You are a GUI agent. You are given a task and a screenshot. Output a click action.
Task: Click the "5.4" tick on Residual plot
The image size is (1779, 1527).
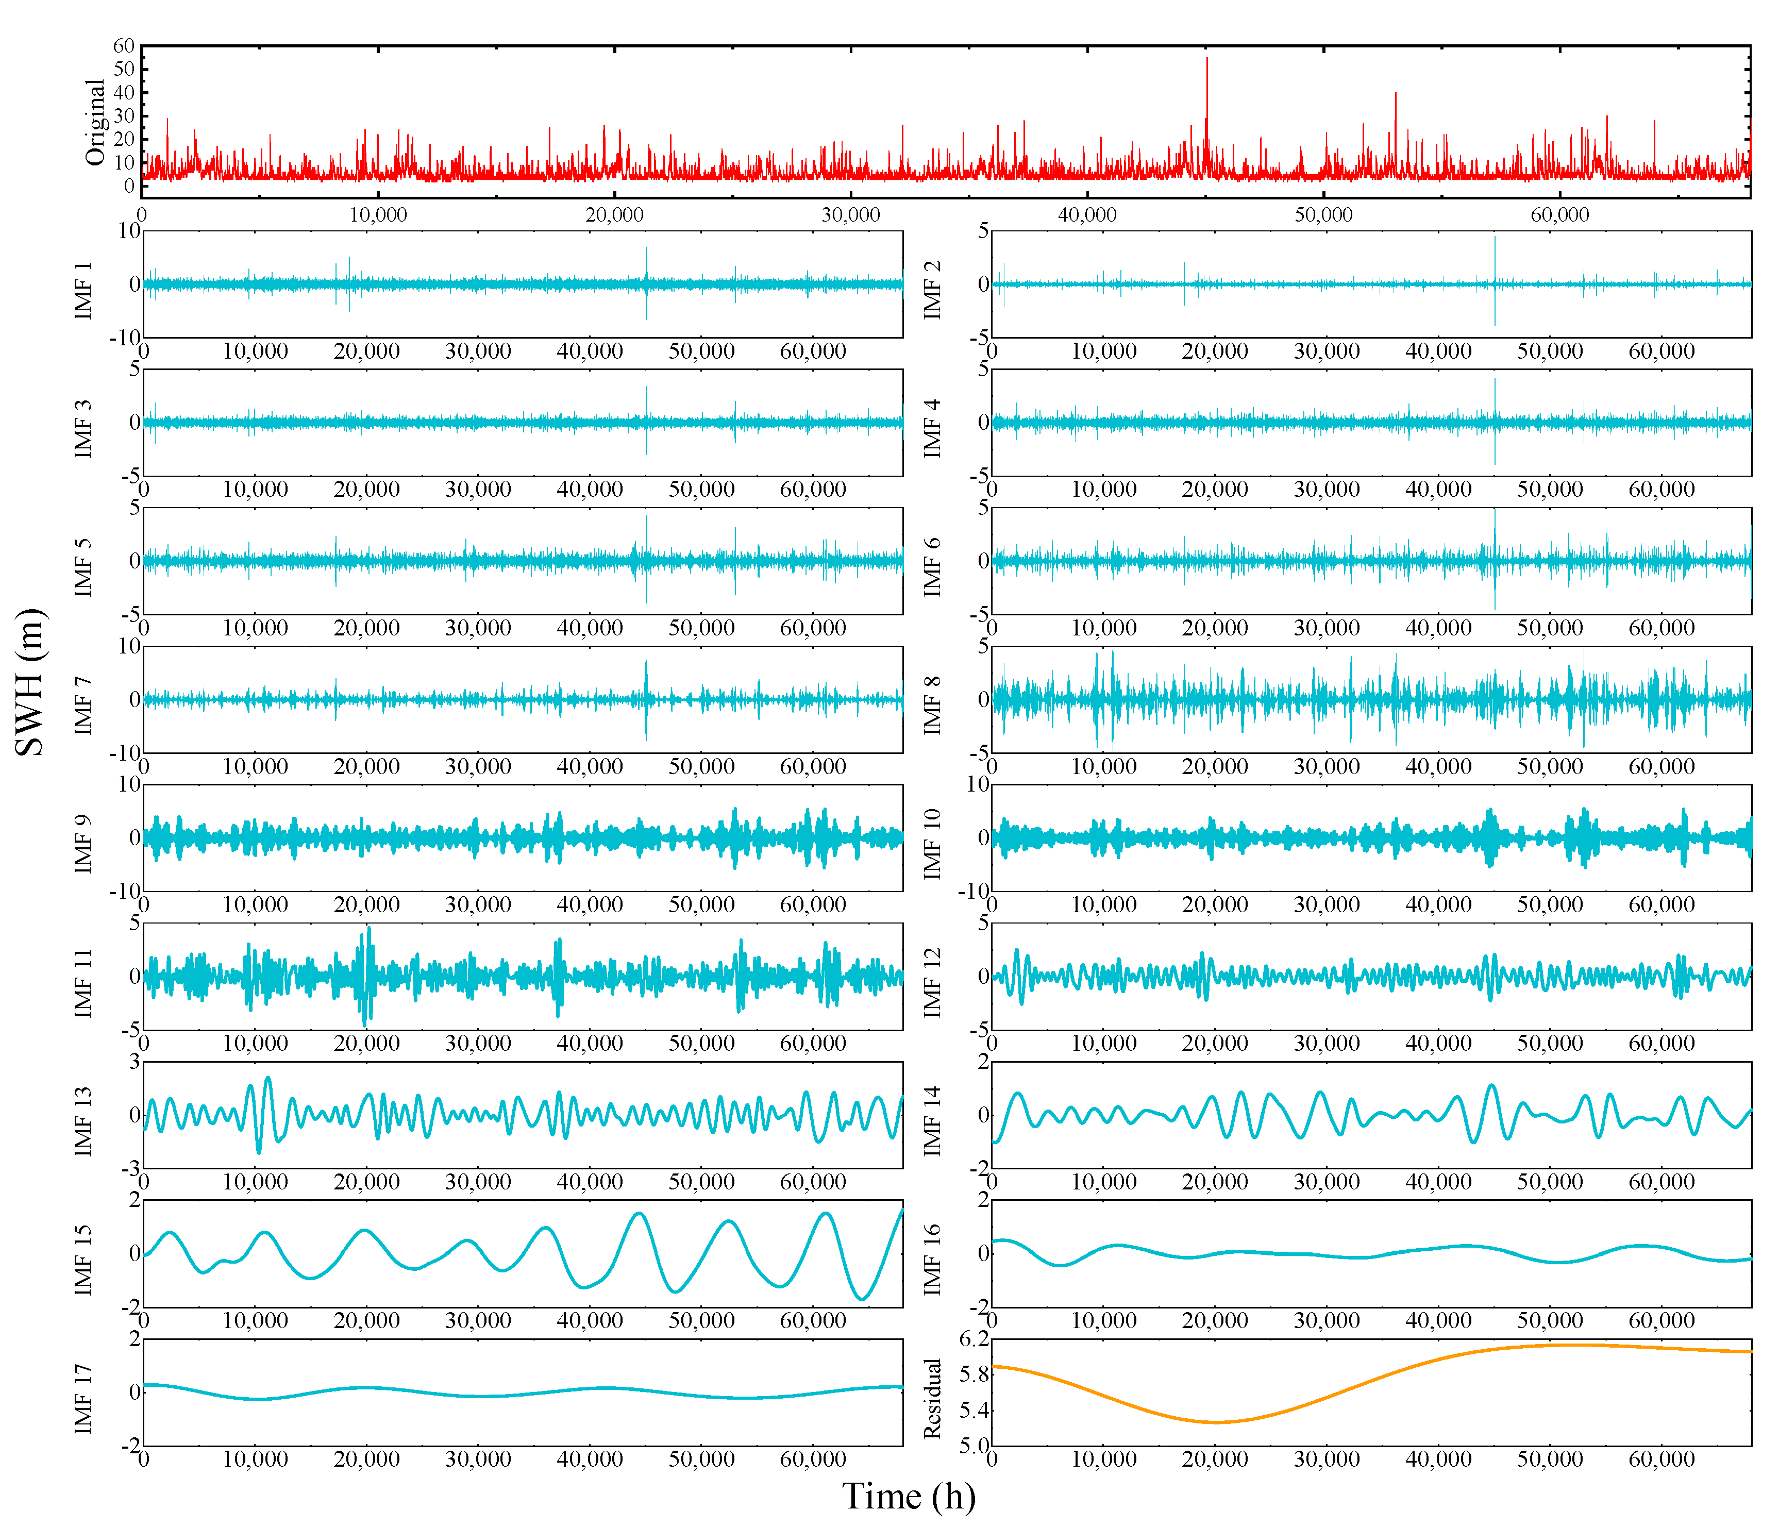(x=974, y=1410)
